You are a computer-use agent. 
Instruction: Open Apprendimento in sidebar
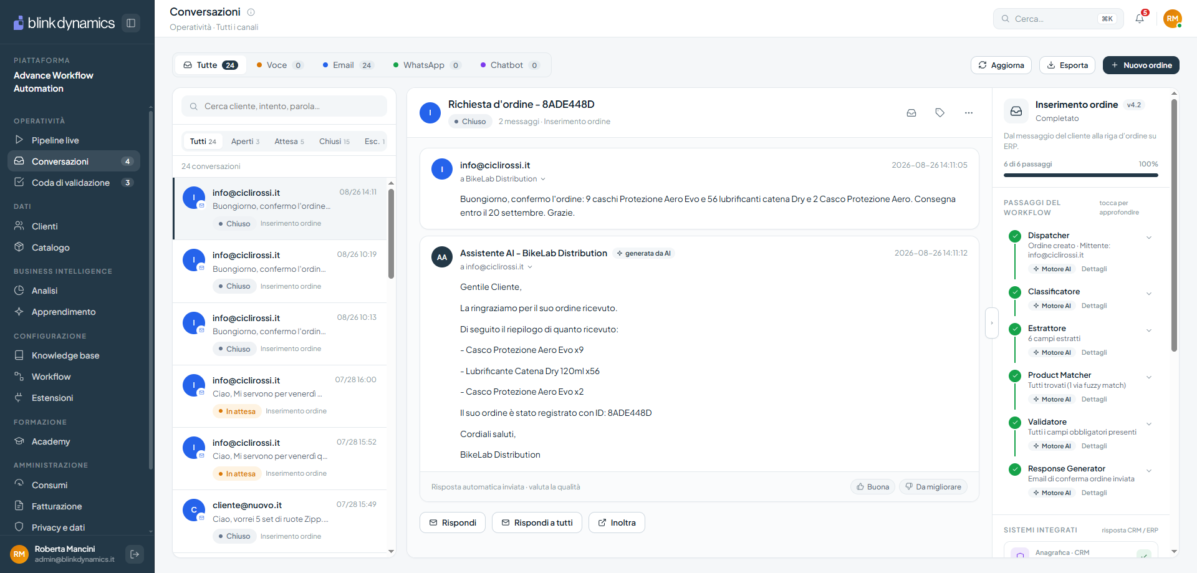74,312
